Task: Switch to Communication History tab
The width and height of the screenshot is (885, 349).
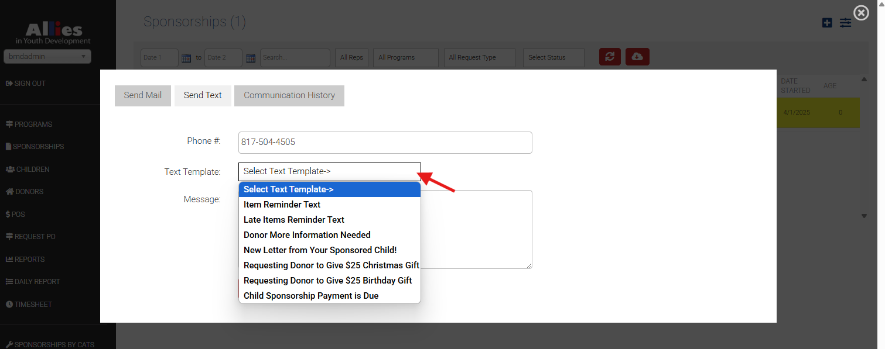Action: (x=289, y=95)
